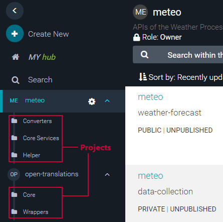Click the sidebar Search magnifier icon
Image resolution: width=223 pixels, height=222 pixels.
[16, 80]
